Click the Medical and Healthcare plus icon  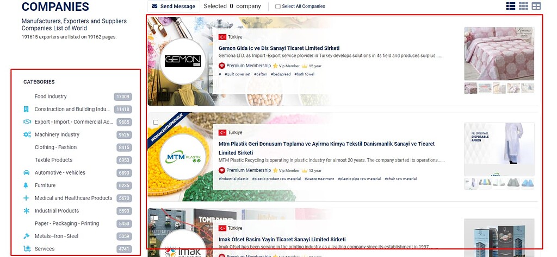point(26,198)
